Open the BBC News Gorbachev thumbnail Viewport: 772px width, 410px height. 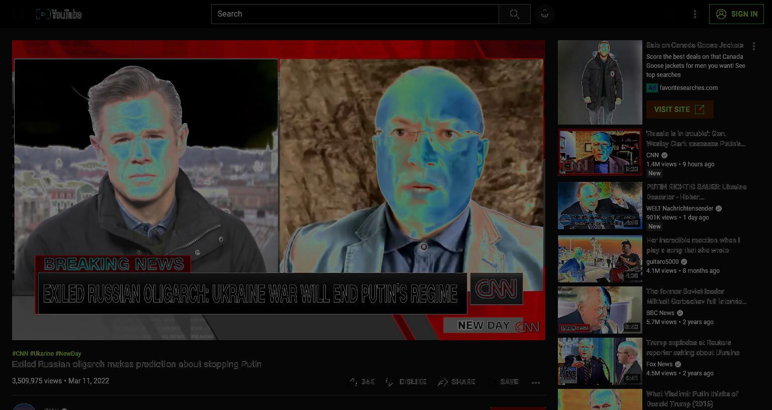(600, 310)
